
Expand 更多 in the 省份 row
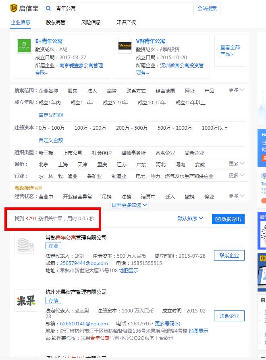[x=236, y=164]
